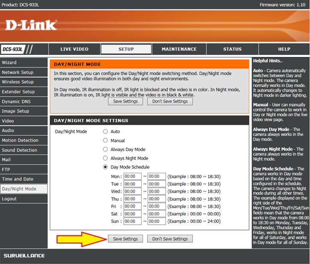The width and height of the screenshot is (310, 264).
Task: Go to the Help tab
Action: pos(284,50)
